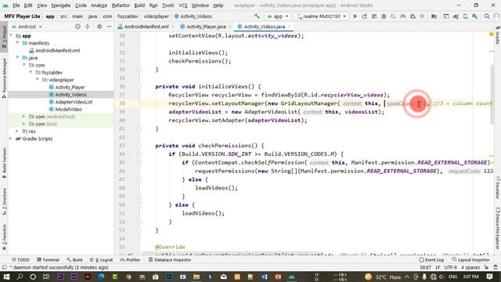Toggle the Resource Manager side panel

pyautogui.click(x=4, y=78)
